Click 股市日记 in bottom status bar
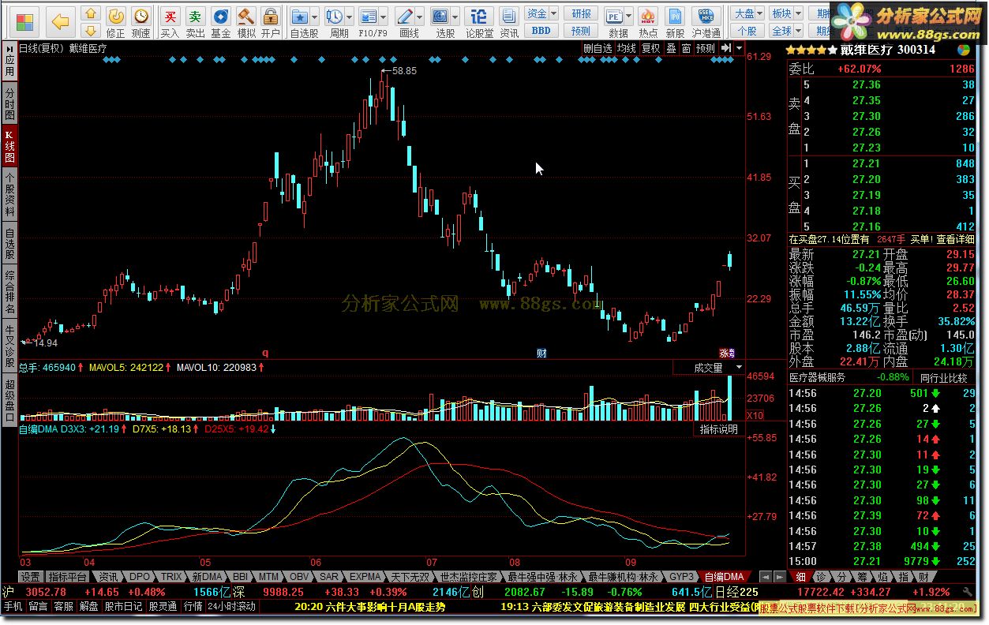 124,607
